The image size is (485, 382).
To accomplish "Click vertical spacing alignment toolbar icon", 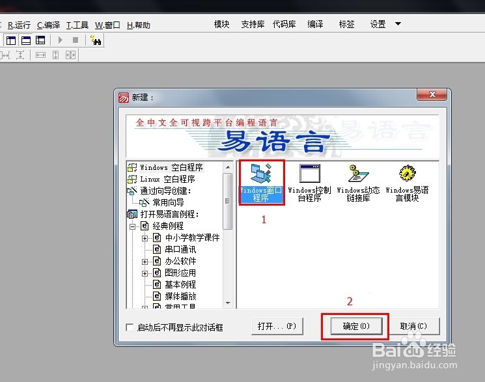I will pyautogui.click(x=20, y=55).
